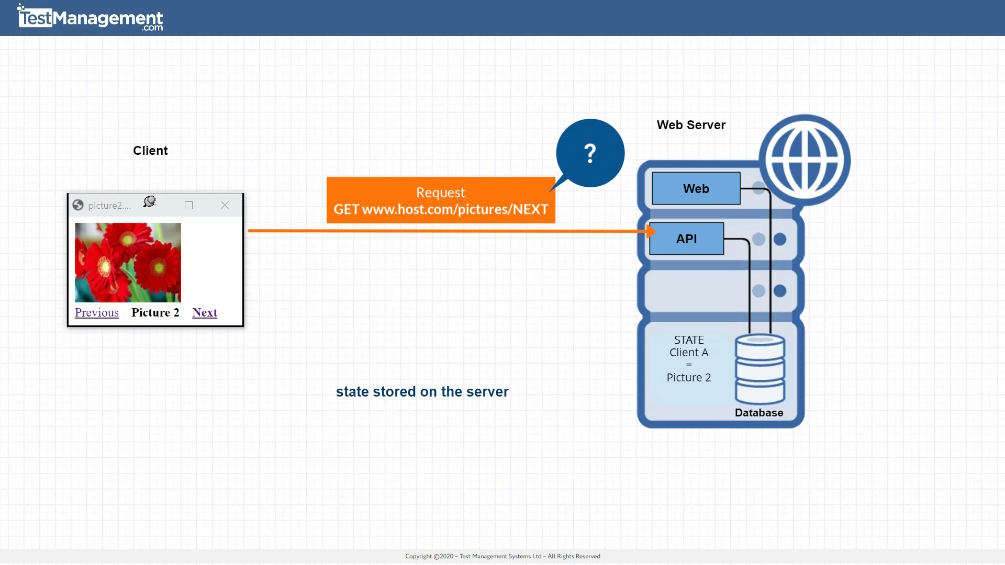Click the blue question mark speech bubble

pos(590,152)
